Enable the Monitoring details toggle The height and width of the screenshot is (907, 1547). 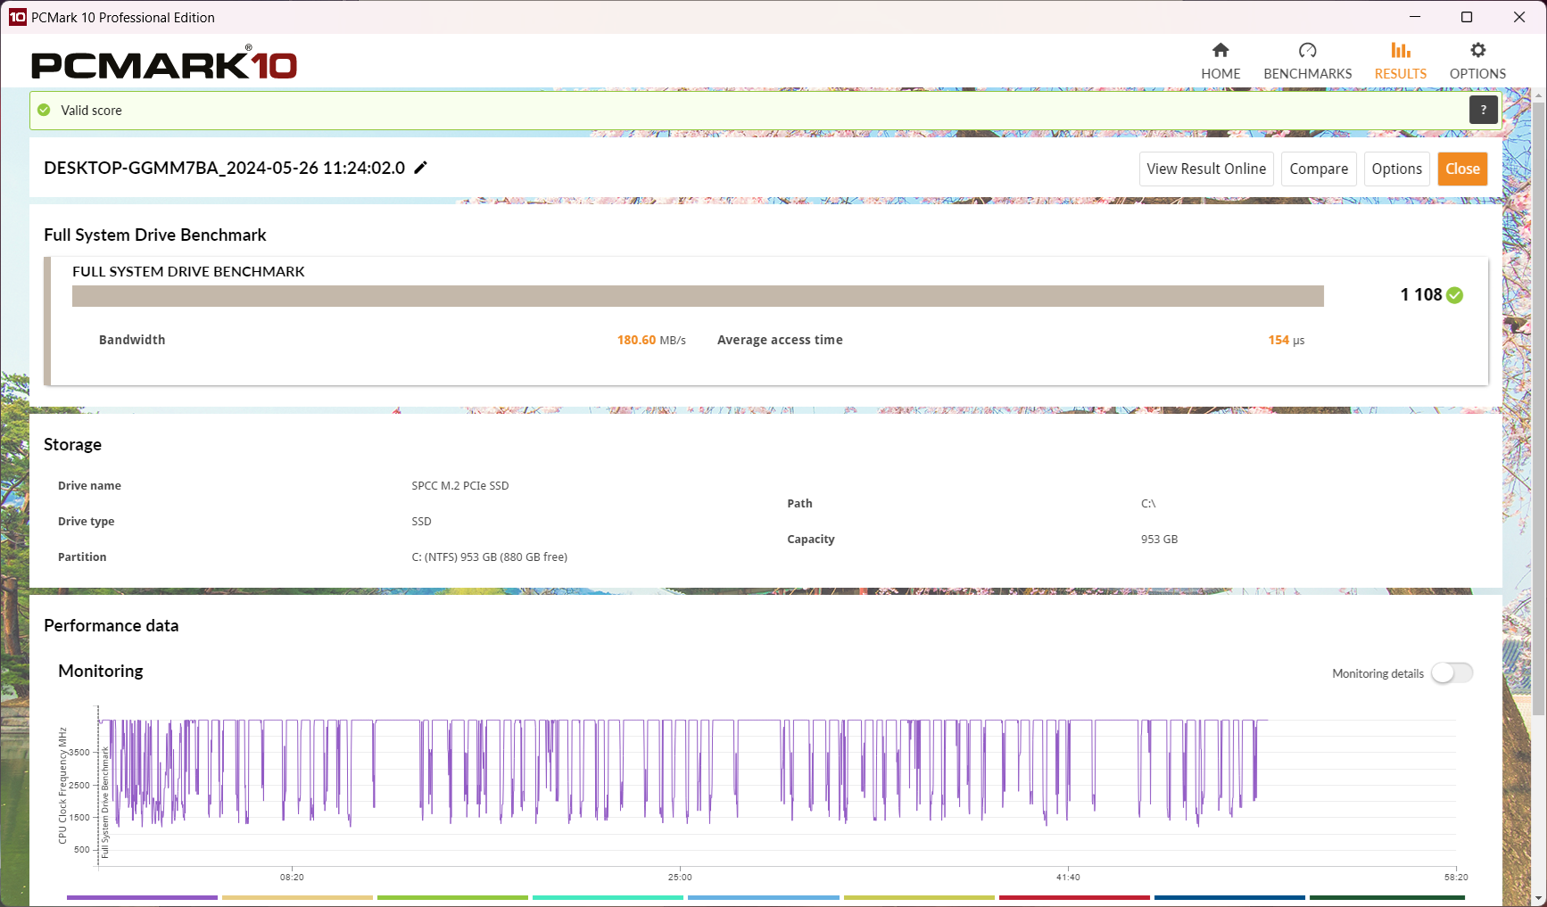pyautogui.click(x=1452, y=673)
